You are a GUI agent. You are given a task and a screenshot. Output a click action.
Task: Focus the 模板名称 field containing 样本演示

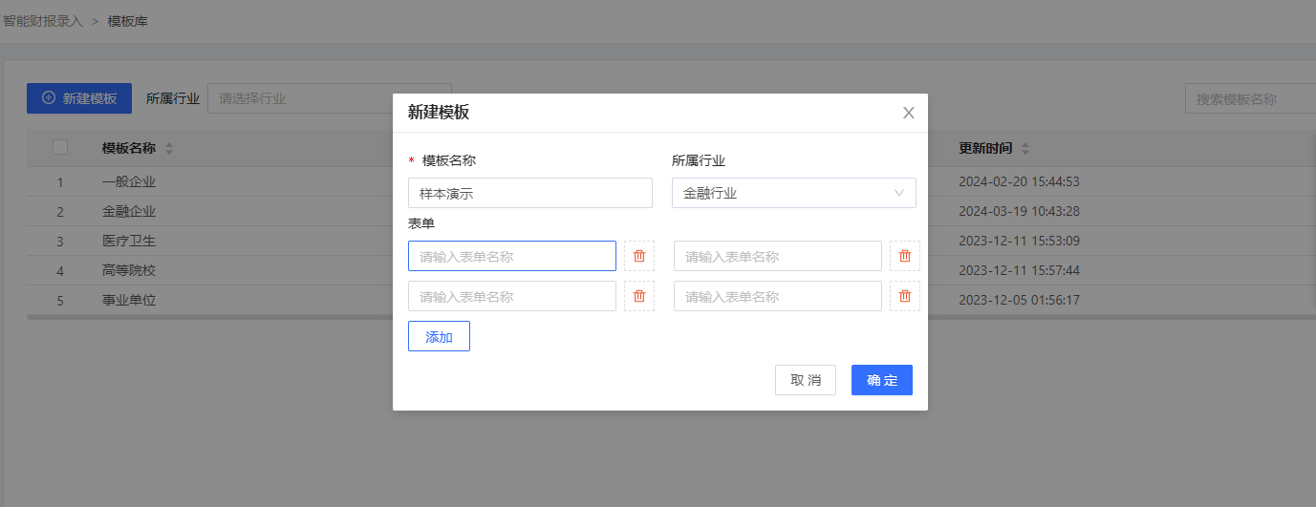click(x=529, y=193)
